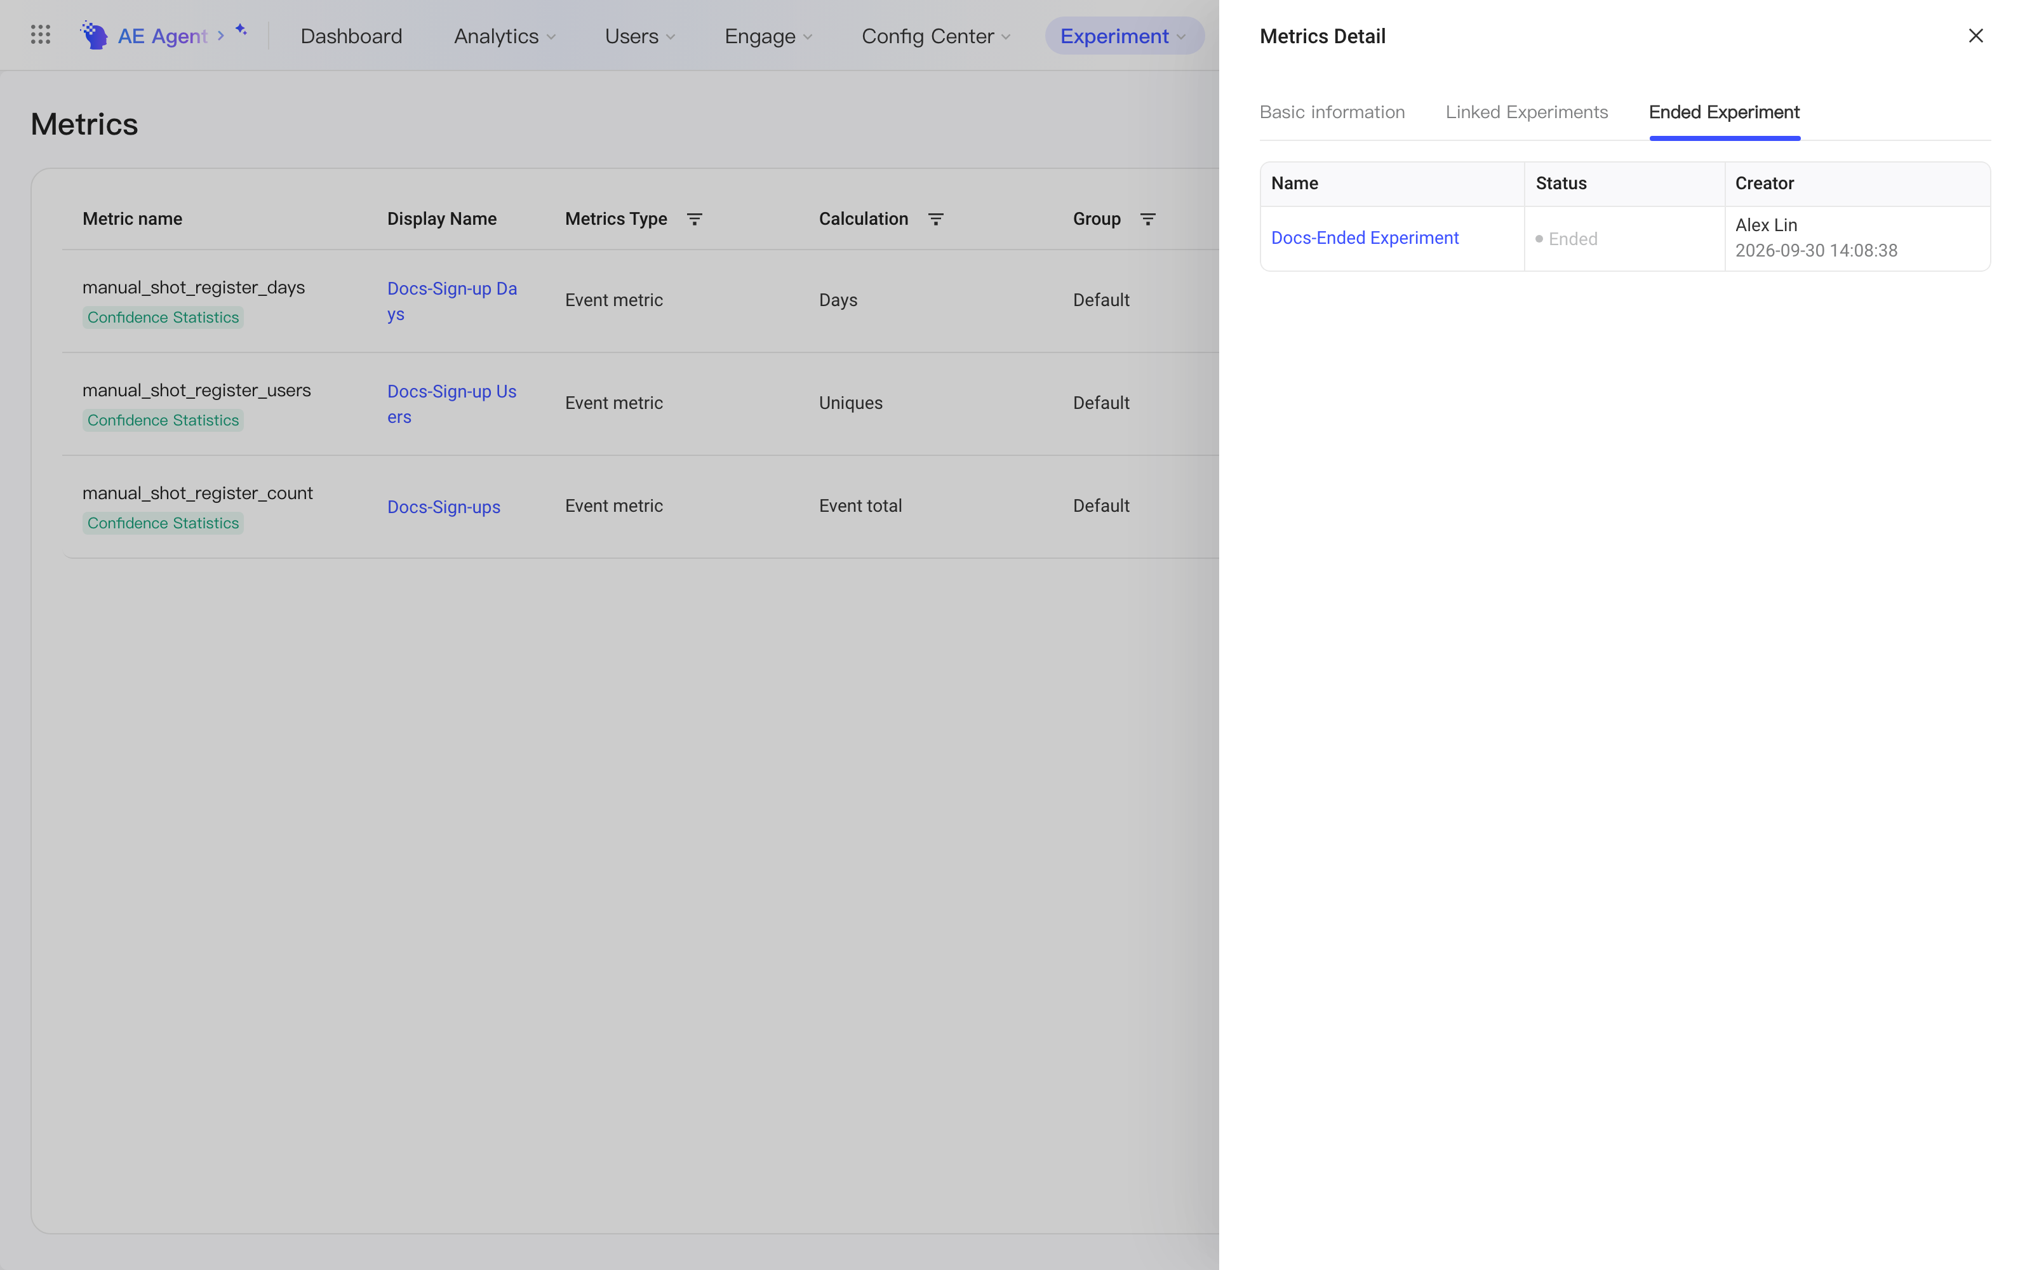Open the Metrics Type filter icon
This screenshot has width=2032, height=1270.
[695, 219]
